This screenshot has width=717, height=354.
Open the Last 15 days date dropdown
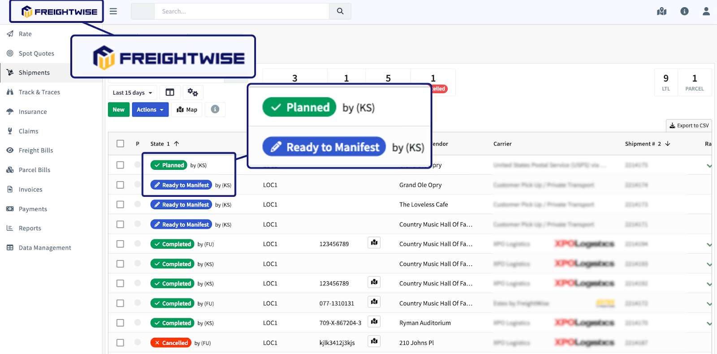[133, 93]
